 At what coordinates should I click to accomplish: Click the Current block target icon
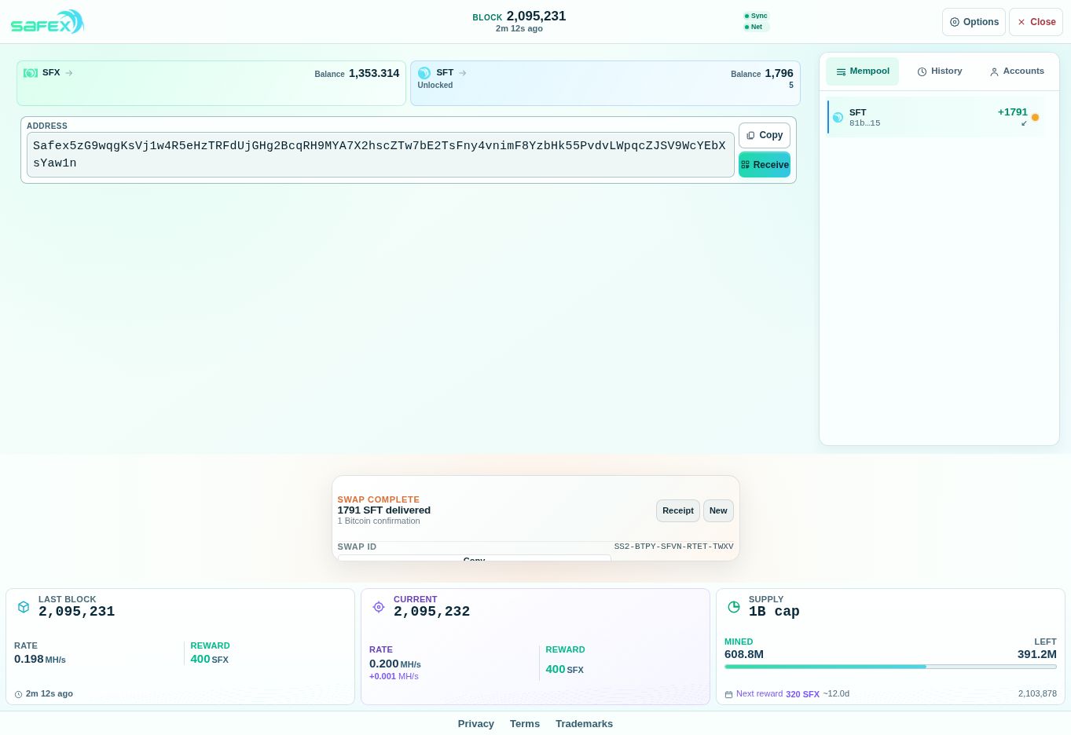[x=379, y=607]
